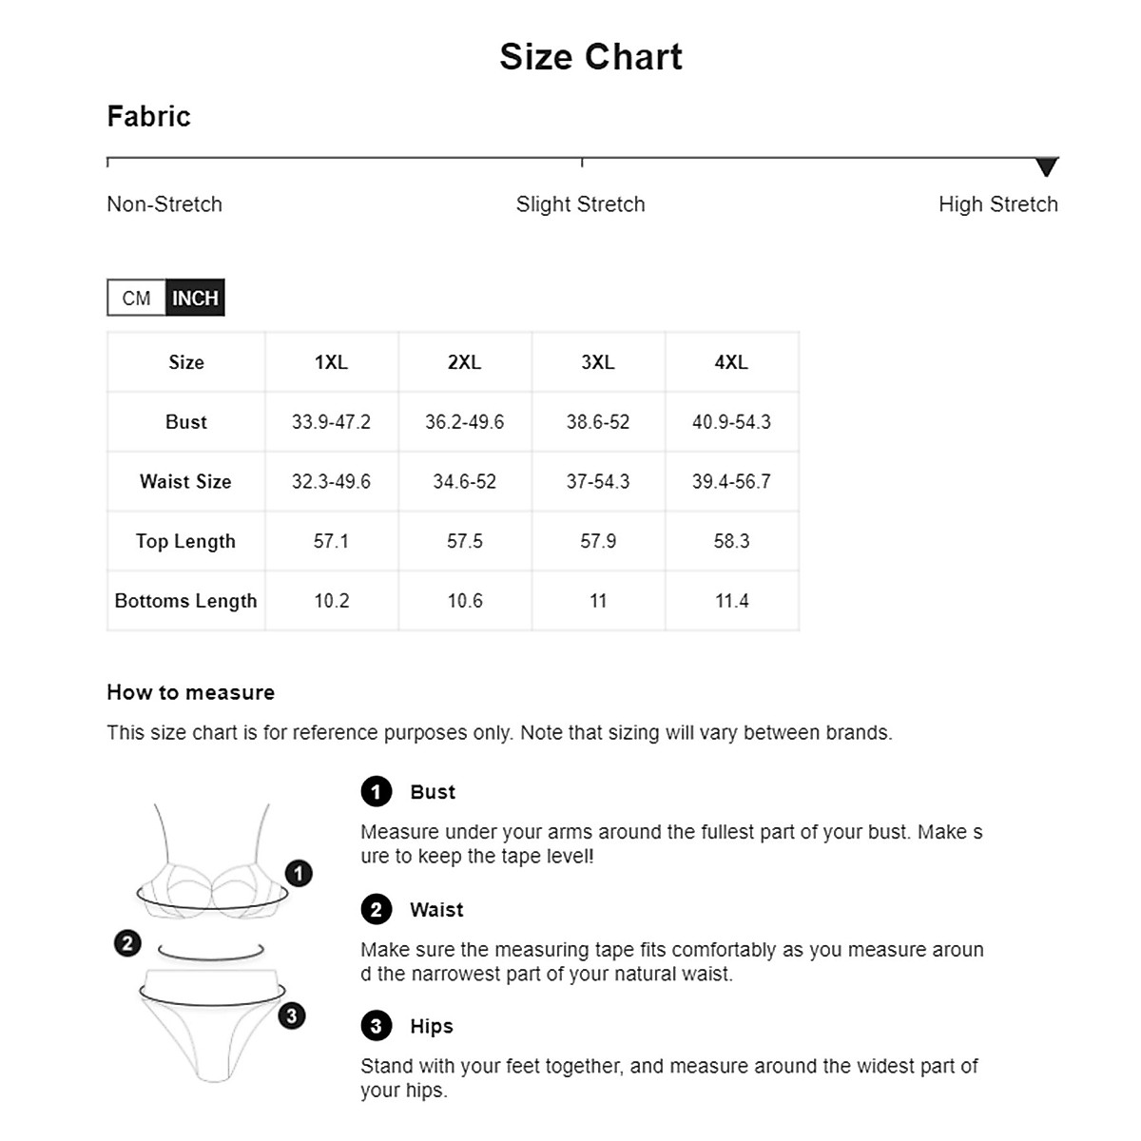Click marker 2 on the waist diagram
The height and width of the screenshot is (1141, 1141).
coord(127,943)
